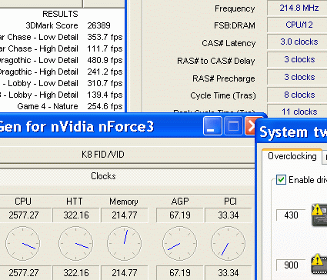Click the Car Chase Low Detail result 353.7 fps

105,37
